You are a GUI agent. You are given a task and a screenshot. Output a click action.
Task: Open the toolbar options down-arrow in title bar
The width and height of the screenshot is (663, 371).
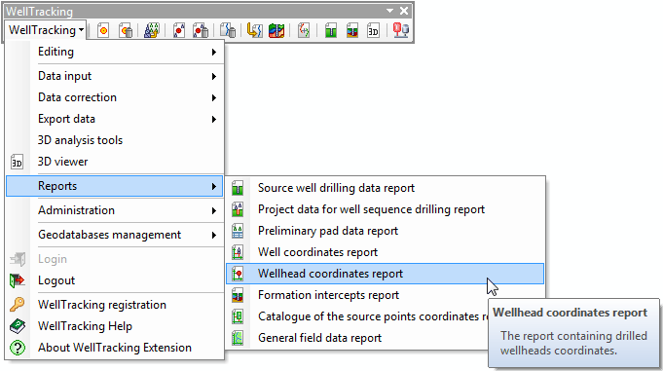(389, 11)
